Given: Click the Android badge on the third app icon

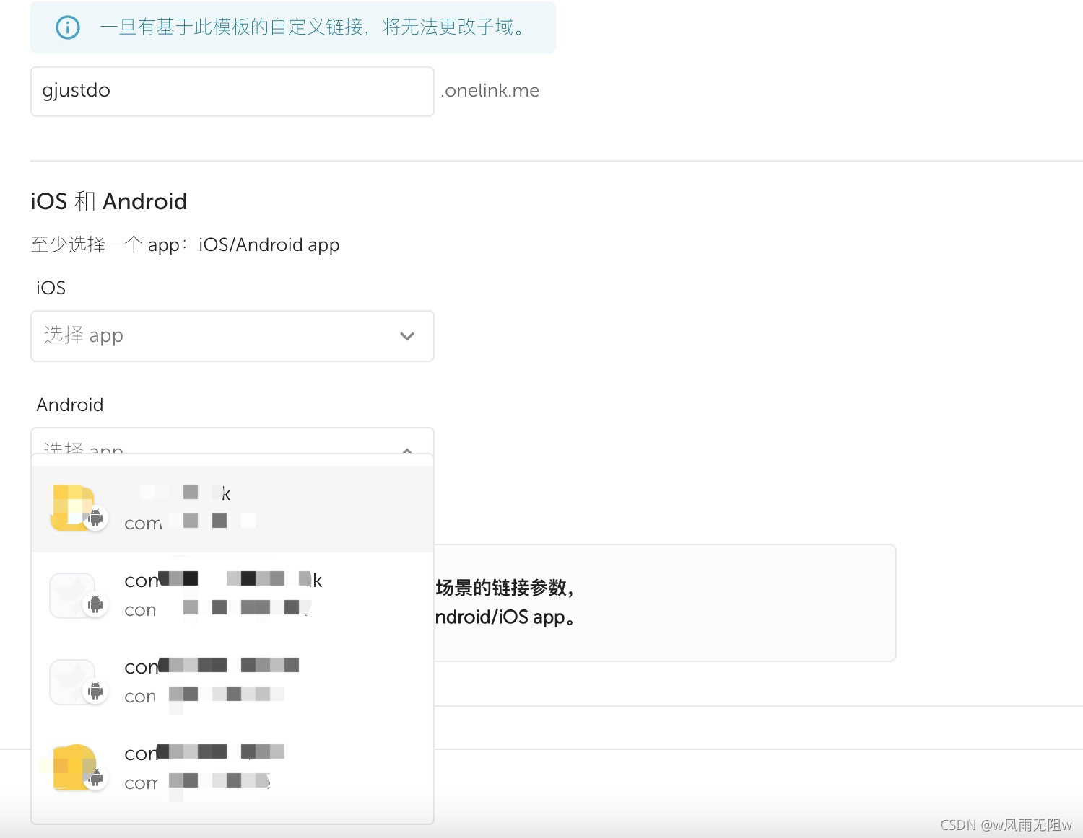Looking at the screenshot, I should (x=95, y=691).
